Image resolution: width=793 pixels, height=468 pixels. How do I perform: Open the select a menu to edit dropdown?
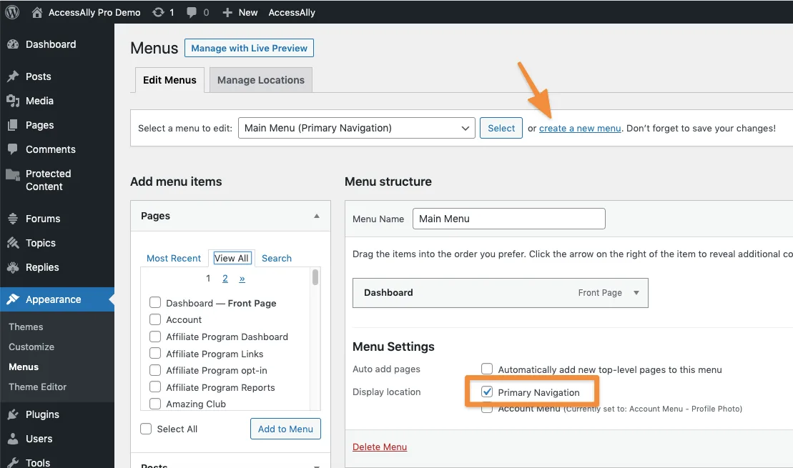tap(356, 128)
